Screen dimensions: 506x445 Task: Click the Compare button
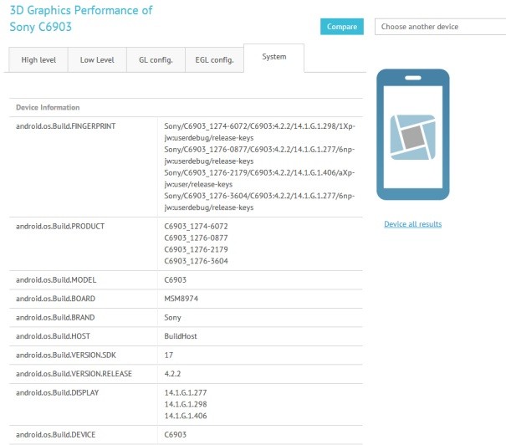click(342, 27)
